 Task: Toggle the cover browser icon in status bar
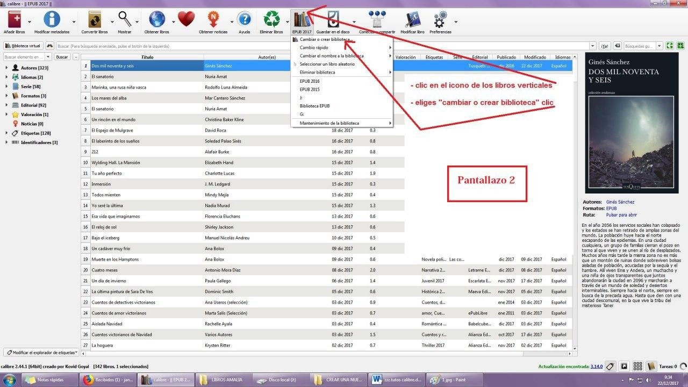click(x=624, y=366)
